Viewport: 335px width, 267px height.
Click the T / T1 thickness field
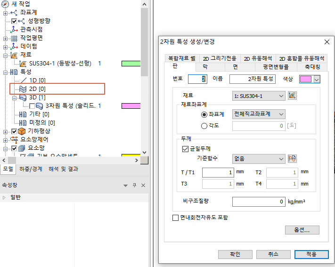coord(218,173)
